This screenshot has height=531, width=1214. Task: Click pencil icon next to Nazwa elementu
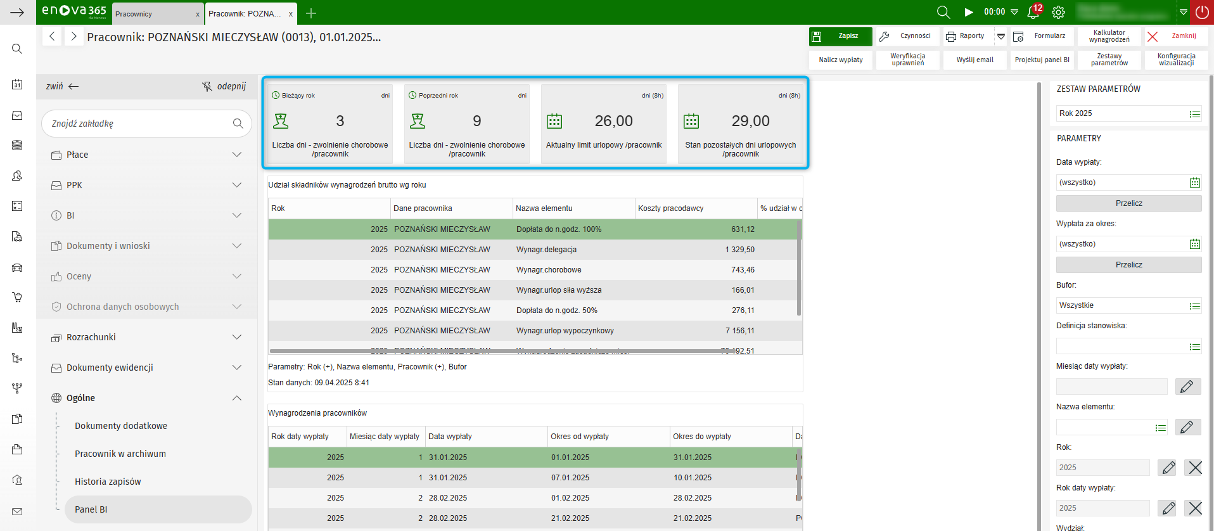1187,427
